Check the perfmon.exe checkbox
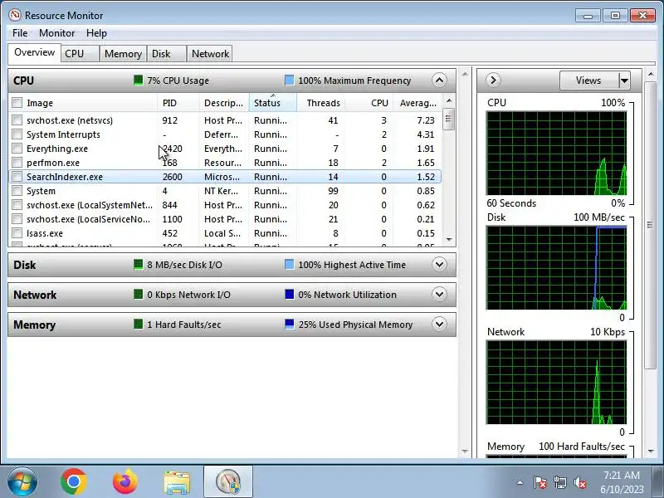The height and width of the screenshot is (498, 664). click(x=17, y=163)
